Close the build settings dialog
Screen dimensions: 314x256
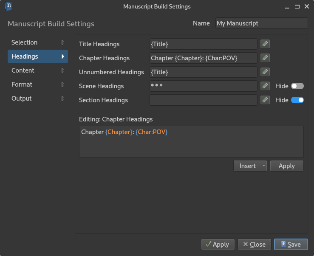point(255,244)
